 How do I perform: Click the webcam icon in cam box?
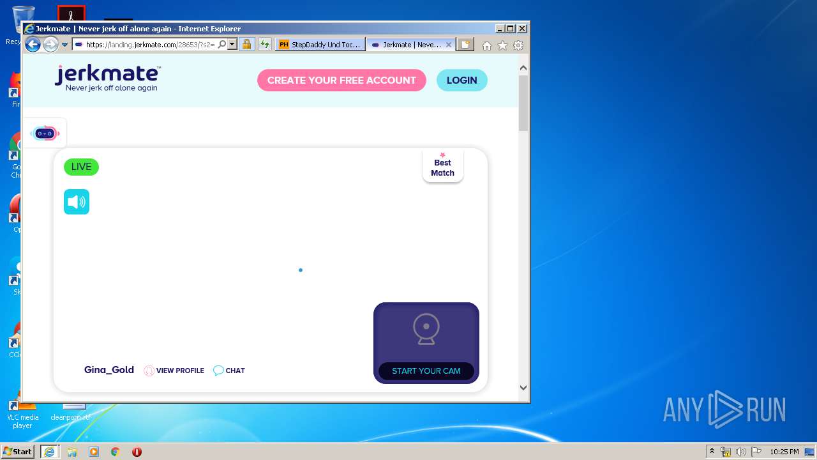(426, 329)
